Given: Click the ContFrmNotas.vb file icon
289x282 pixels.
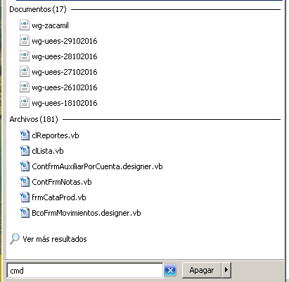Looking at the screenshot, I should (x=25, y=182).
